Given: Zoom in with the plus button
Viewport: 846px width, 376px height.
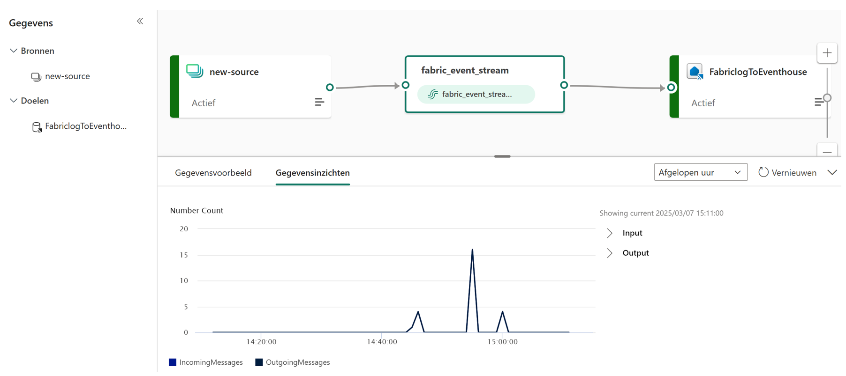Looking at the screenshot, I should pyautogui.click(x=827, y=53).
